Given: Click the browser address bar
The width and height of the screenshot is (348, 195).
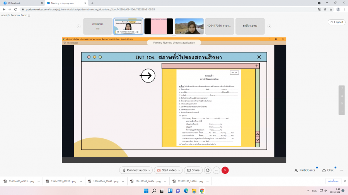Looking at the screenshot, I should [x=155, y=9].
